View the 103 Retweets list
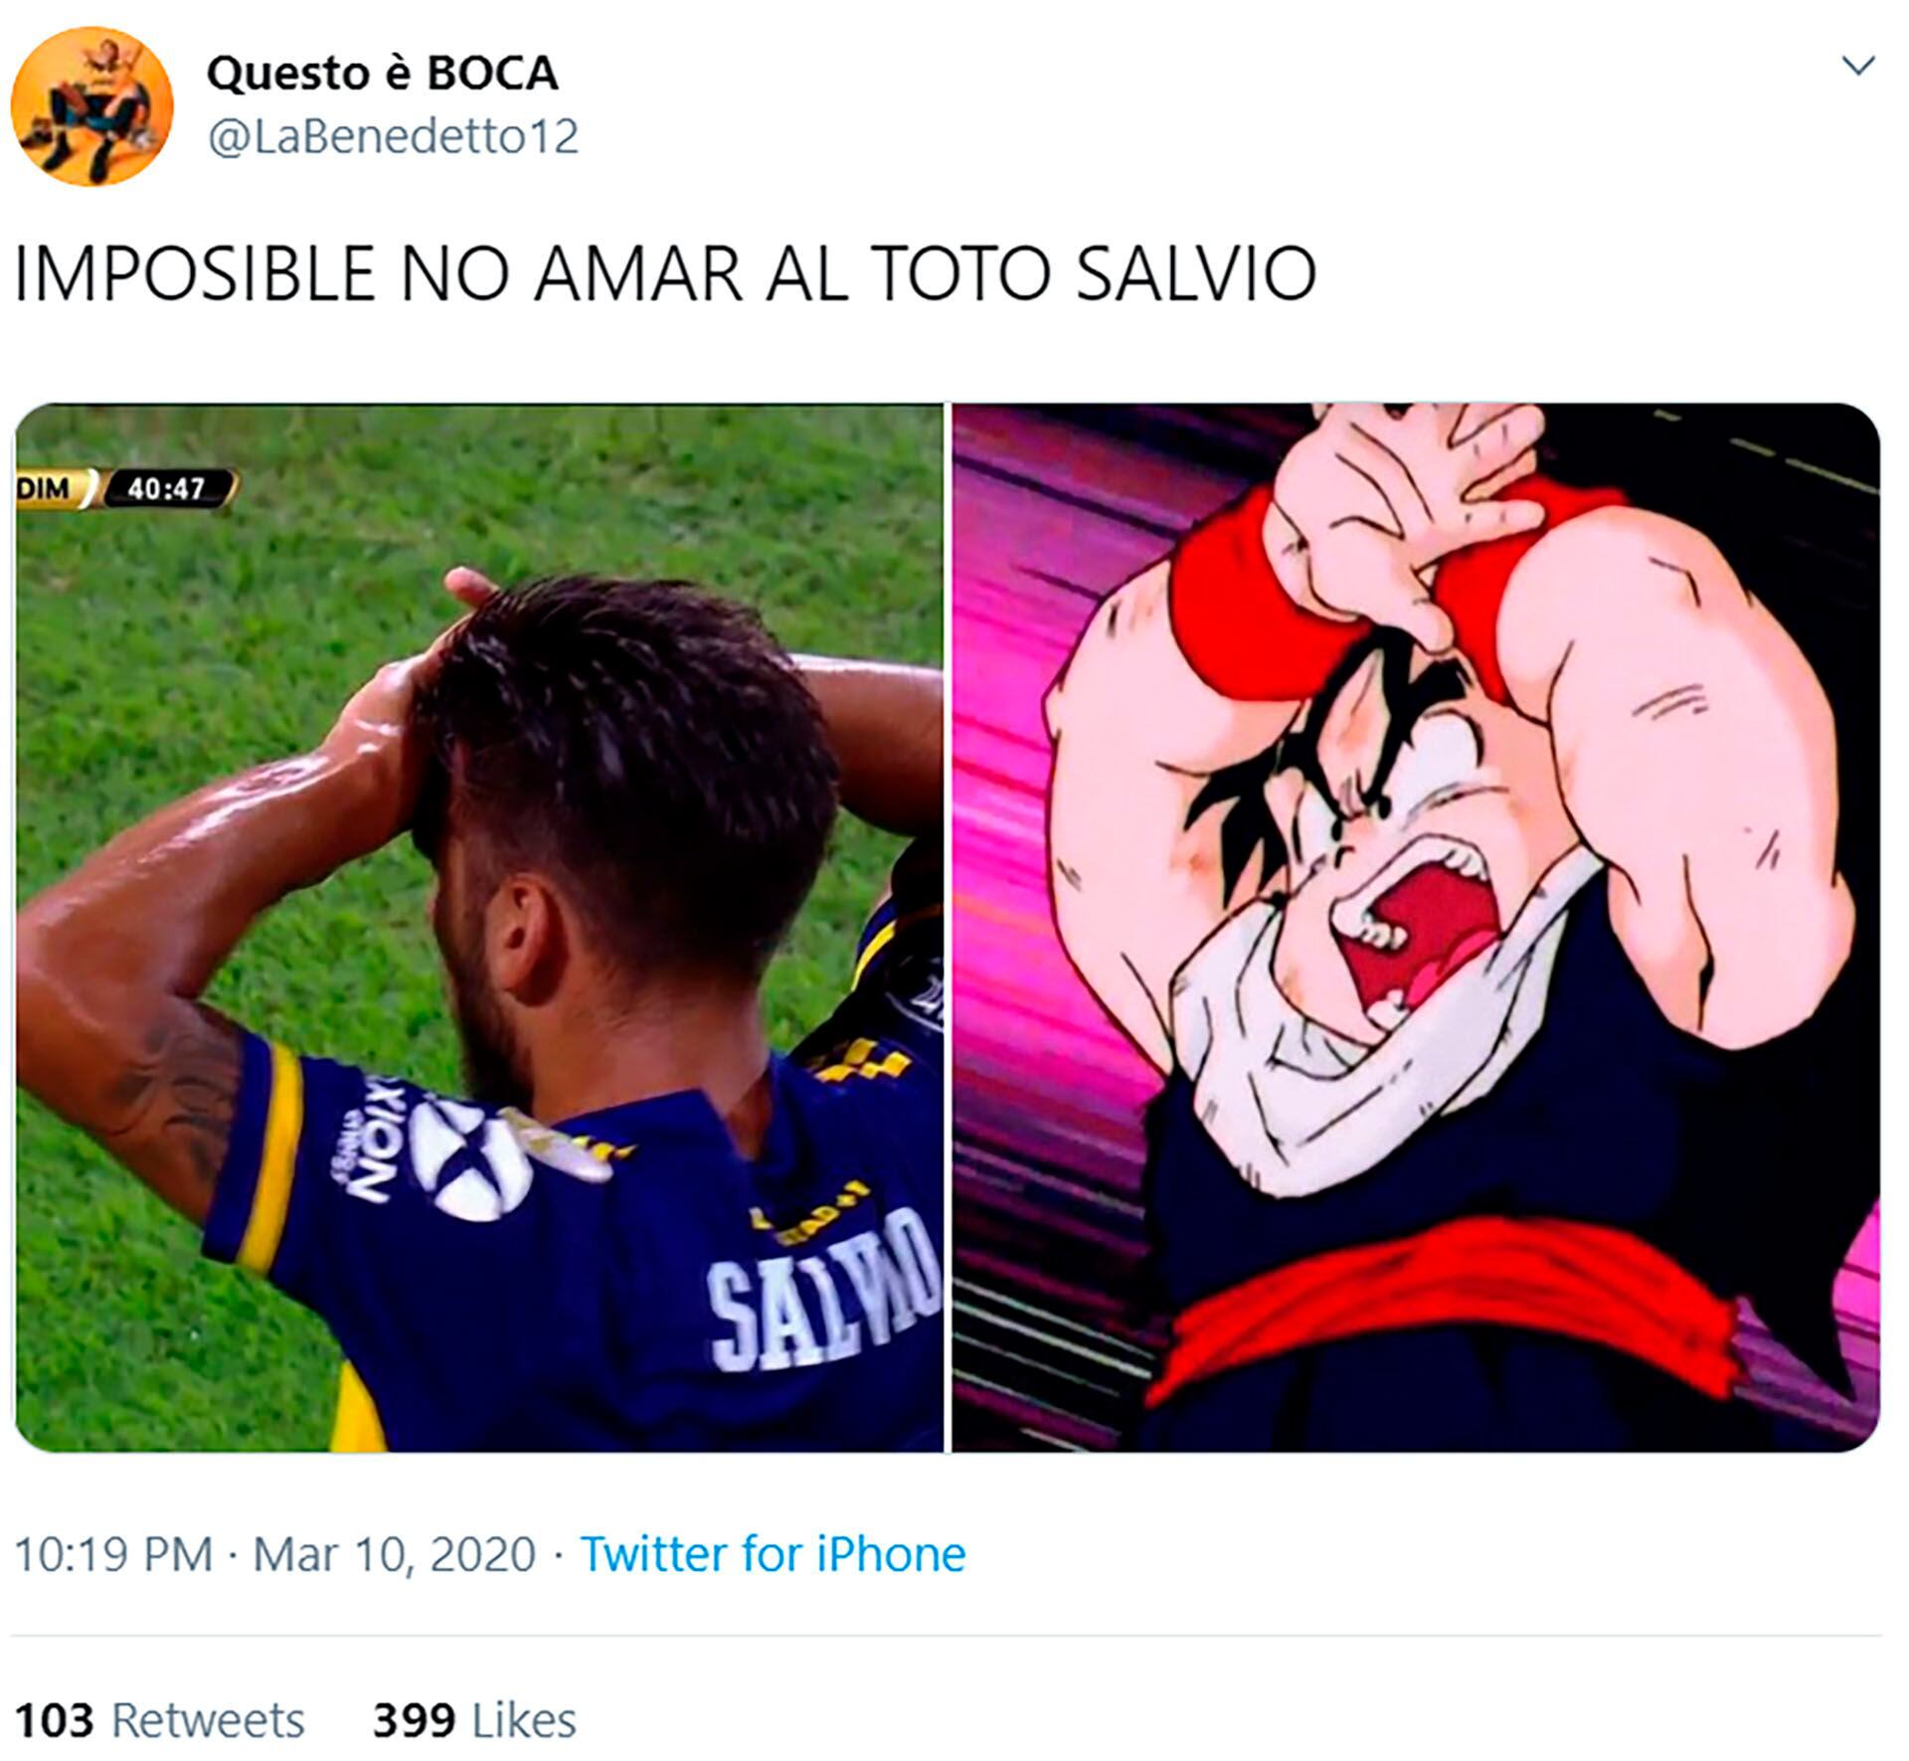Screen dimensions: 1909x1761 pos(160,1720)
